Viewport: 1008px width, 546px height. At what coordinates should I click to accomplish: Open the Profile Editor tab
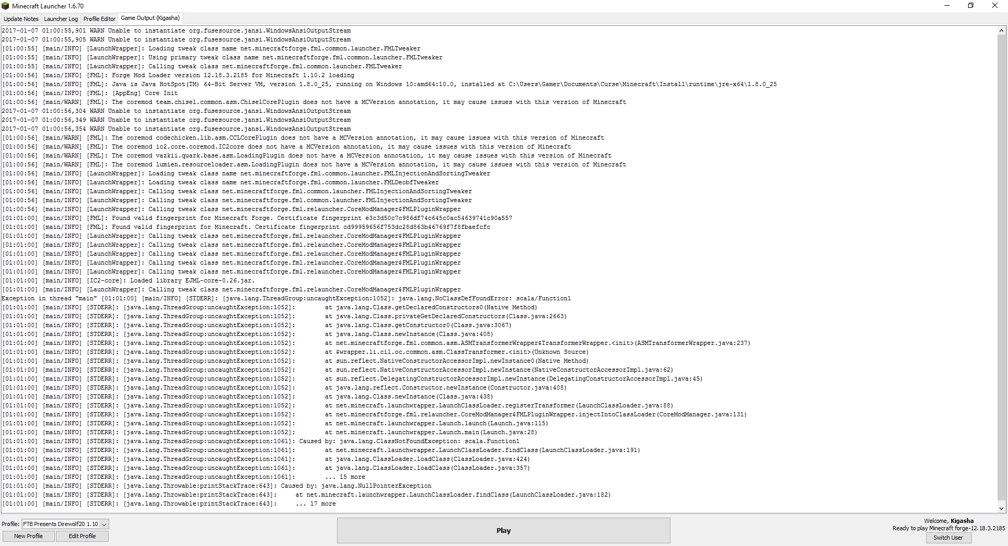[x=99, y=19]
